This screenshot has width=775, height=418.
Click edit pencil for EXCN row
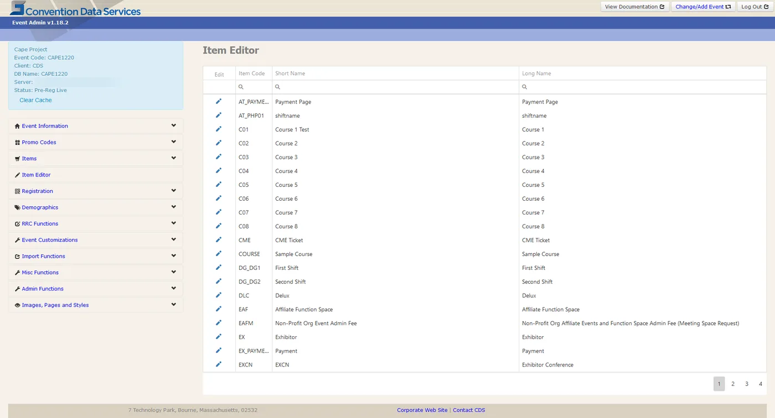tap(219, 364)
